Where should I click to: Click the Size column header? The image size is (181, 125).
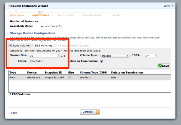[71, 73]
